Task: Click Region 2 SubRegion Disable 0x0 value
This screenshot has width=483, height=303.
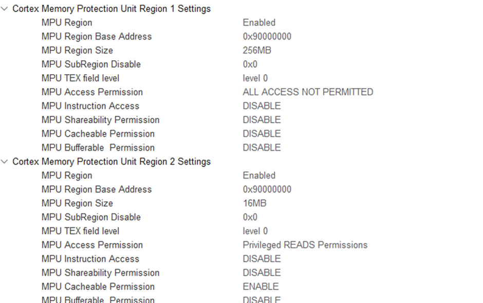Action: click(x=250, y=217)
